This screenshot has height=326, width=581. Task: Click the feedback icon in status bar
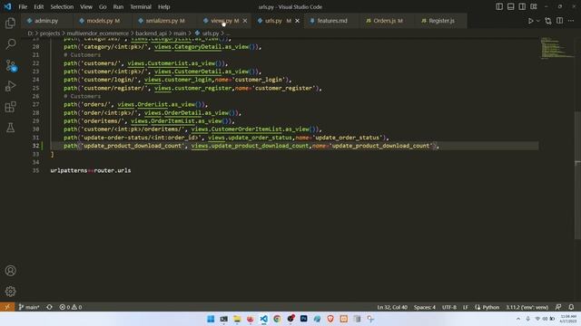(x=558, y=307)
